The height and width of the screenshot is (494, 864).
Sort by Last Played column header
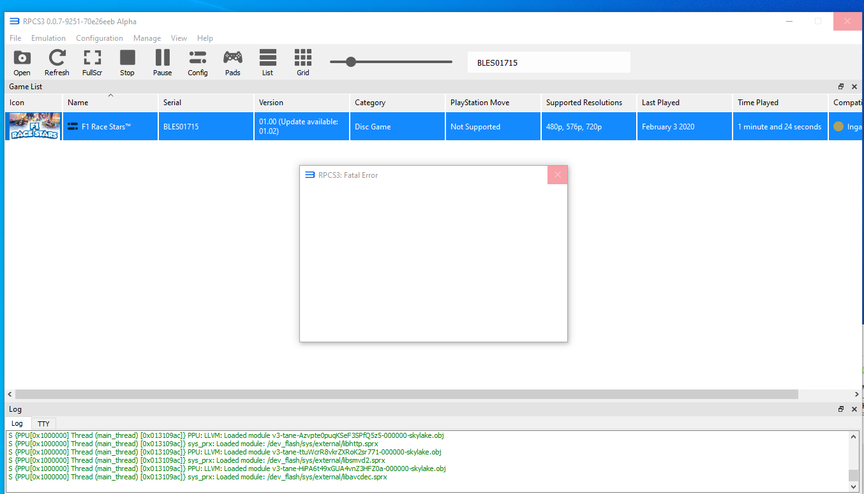coord(685,102)
